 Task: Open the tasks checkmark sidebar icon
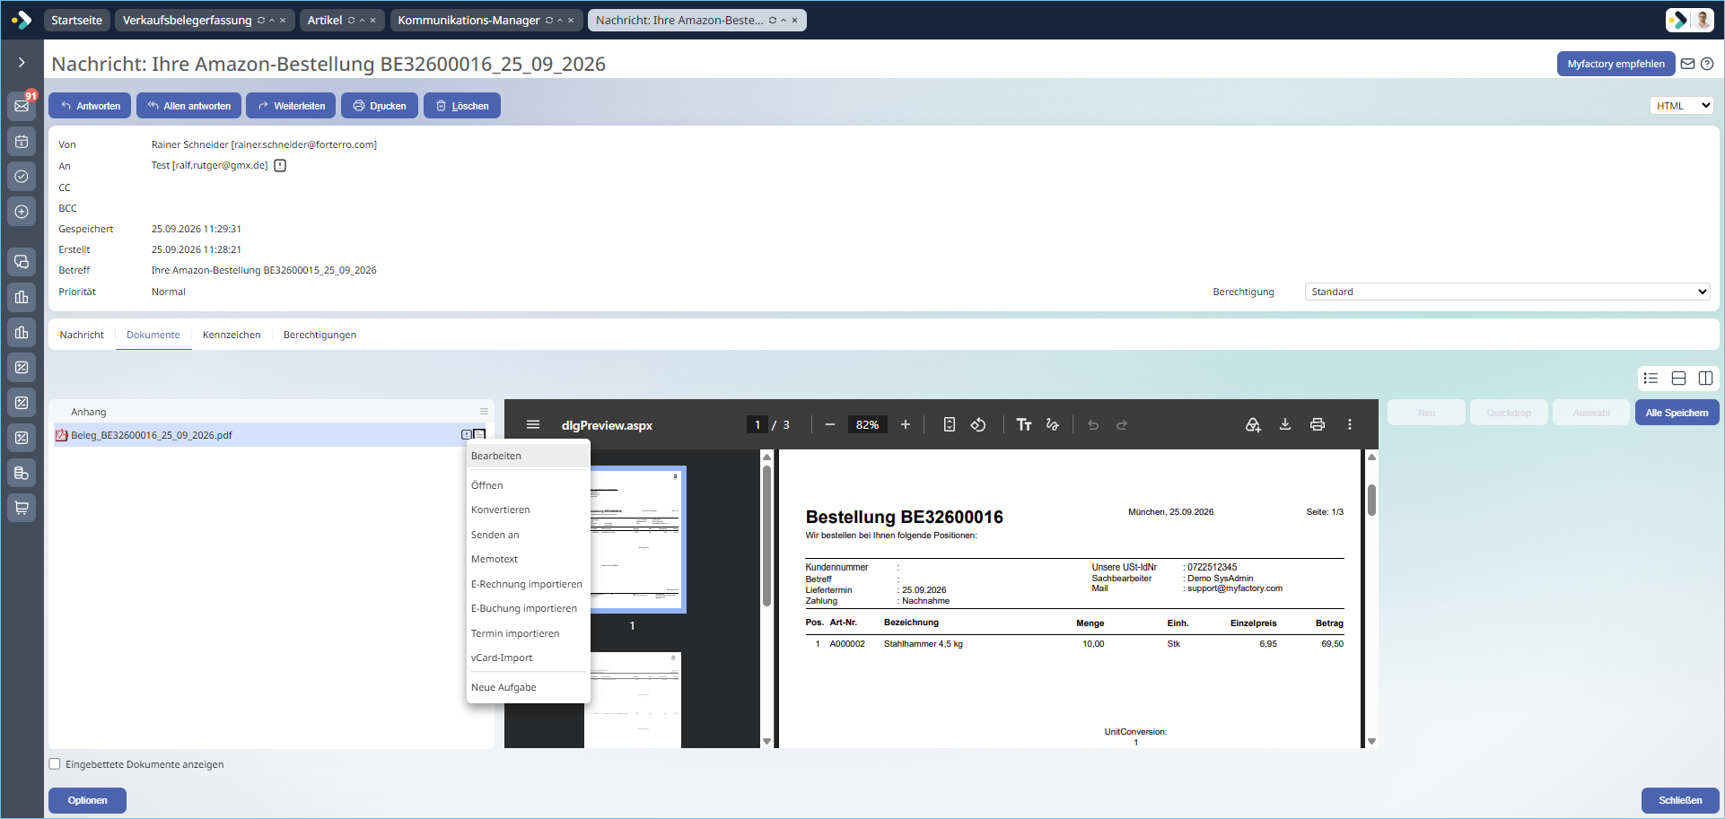tap(22, 176)
